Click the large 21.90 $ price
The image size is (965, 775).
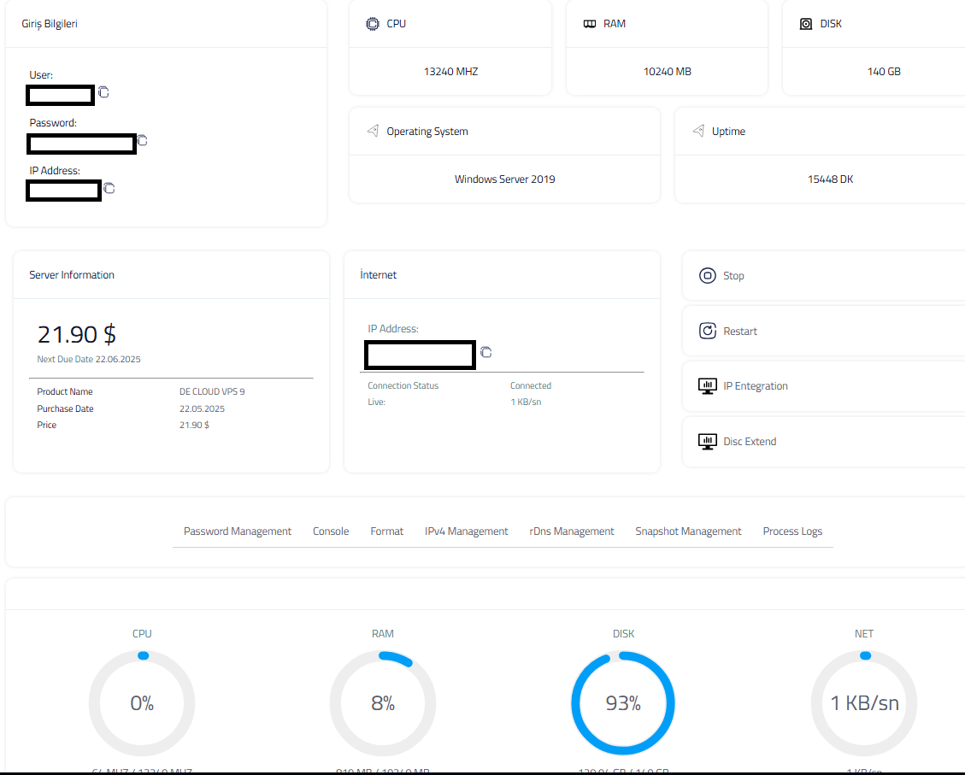point(77,335)
